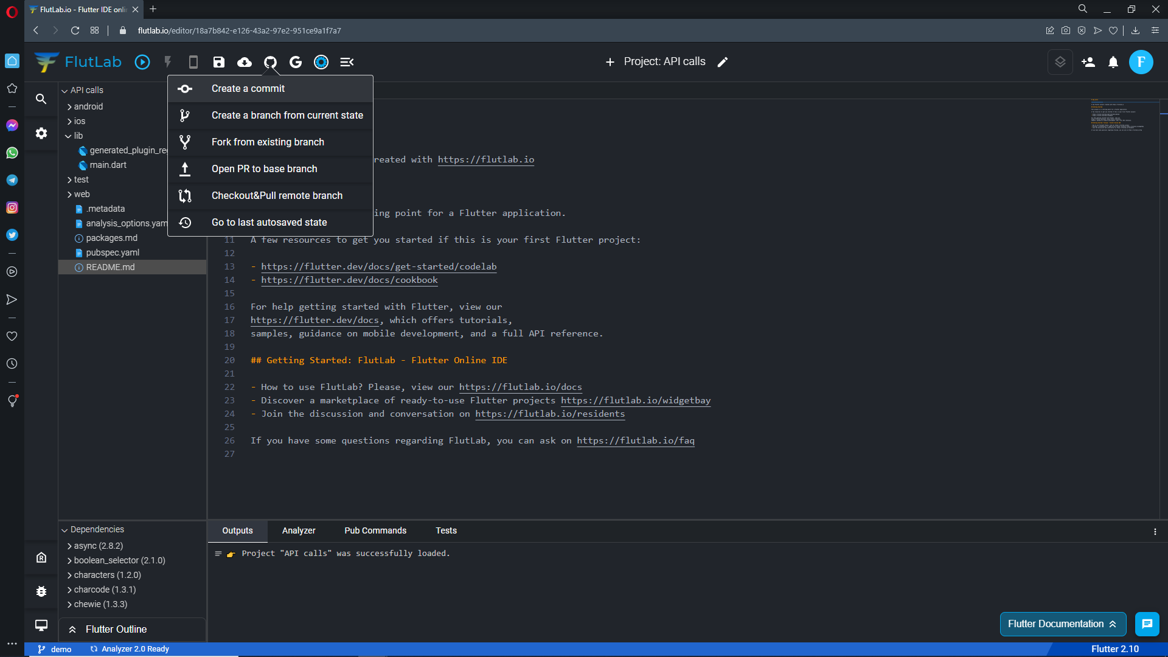This screenshot has width=1168, height=657.
Task: Collapse the API calls root folder
Action: pyautogui.click(x=64, y=91)
